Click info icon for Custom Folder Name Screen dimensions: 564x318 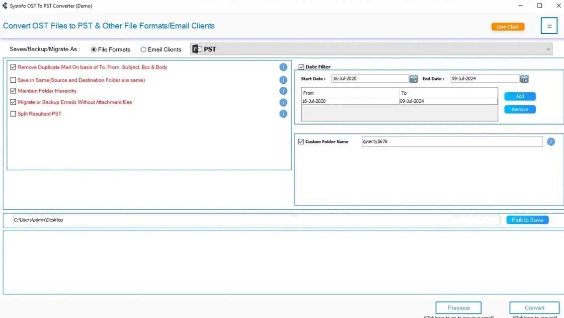(551, 142)
